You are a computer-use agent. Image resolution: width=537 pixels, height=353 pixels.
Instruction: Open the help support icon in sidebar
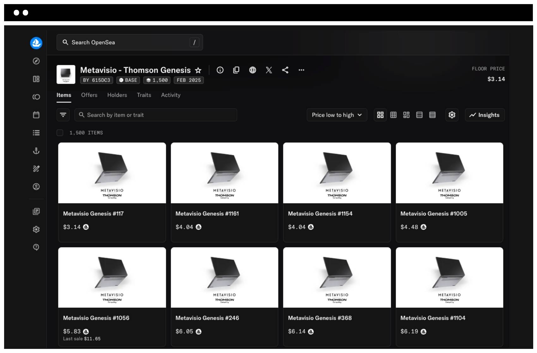tap(36, 247)
